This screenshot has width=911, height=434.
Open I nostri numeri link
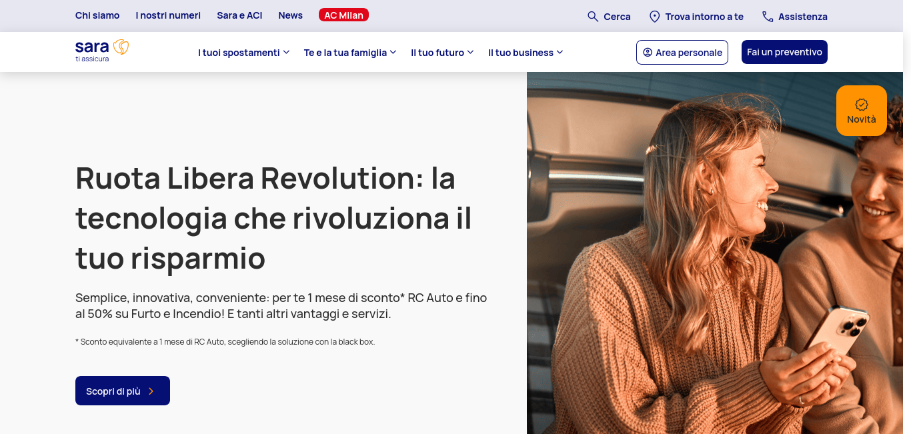pyautogui.click(x=168, y=15)
